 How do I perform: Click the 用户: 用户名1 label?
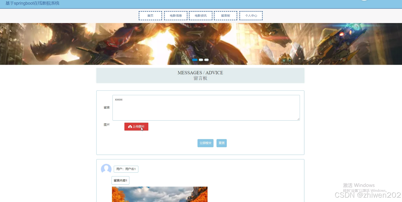click(126, 169)
